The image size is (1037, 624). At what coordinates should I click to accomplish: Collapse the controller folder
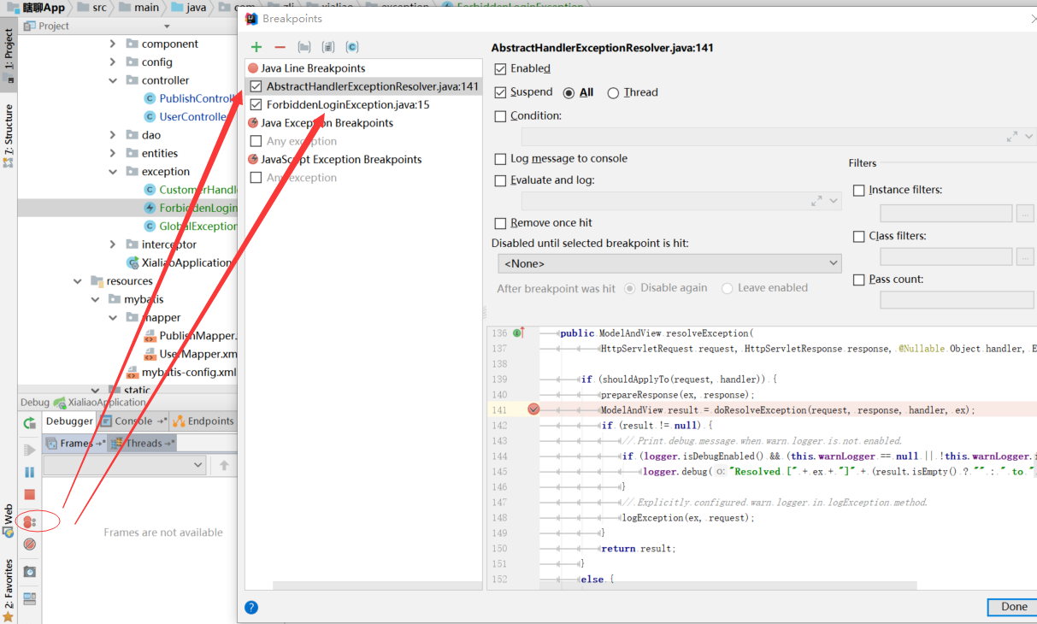112,80
